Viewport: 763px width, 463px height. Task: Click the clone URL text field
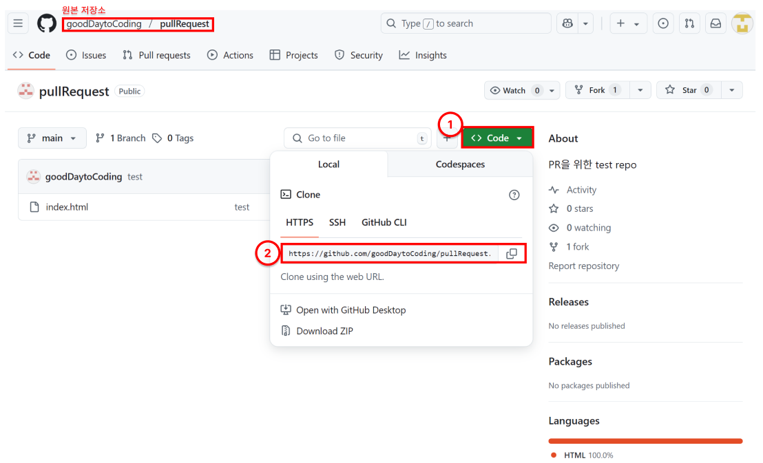pos(390,253)
